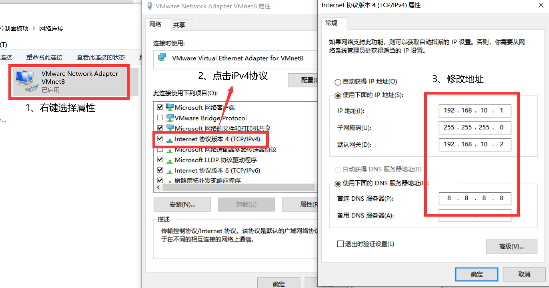Tick the 退出时验证设置 checkbox

(341, 244)
